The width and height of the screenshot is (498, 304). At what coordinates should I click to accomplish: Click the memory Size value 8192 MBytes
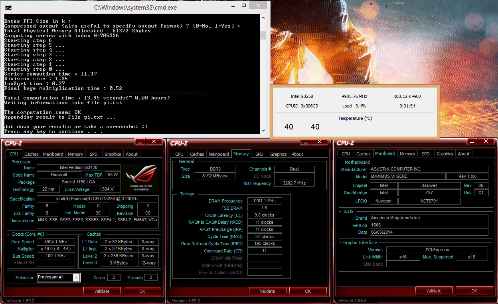[215, 176]
